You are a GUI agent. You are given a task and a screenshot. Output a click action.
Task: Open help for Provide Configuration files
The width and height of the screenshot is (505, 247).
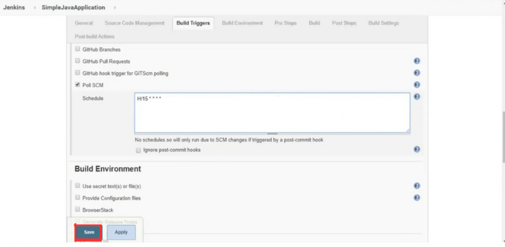[417, 198]
